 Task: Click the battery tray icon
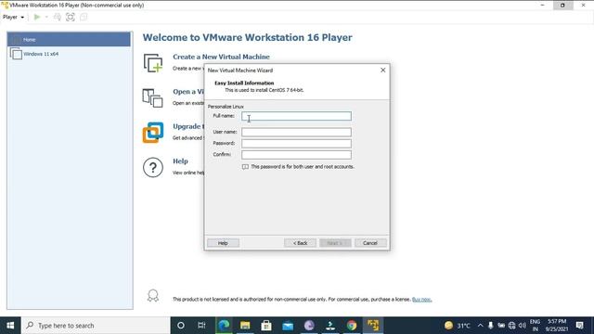pyautogui.click(x=501, y=326)
